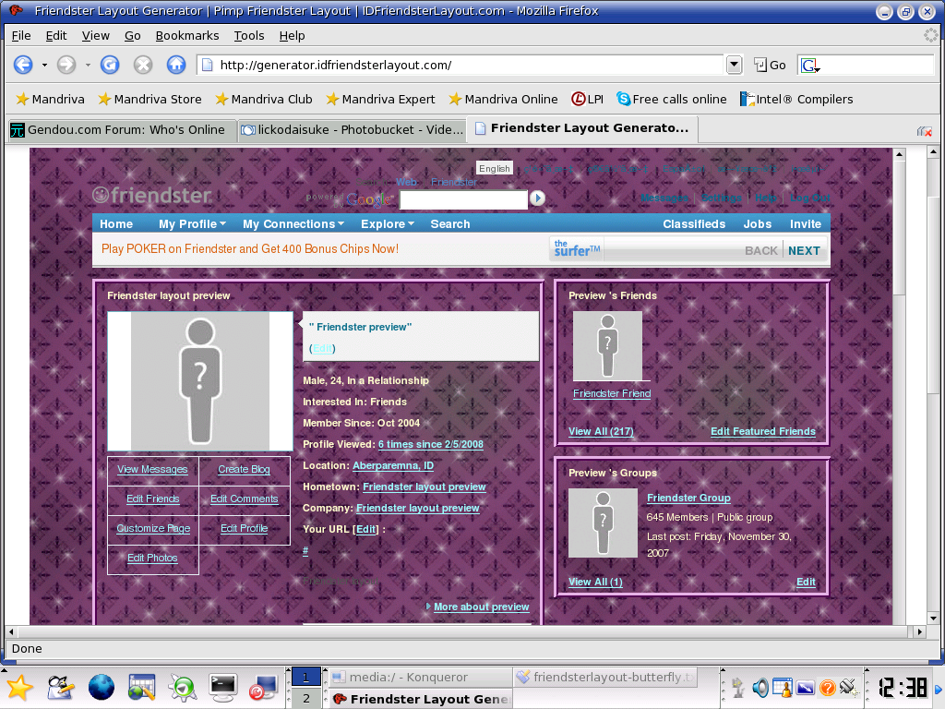Expand the Explore dropdown menu
The width and height of the screenshot is (945, 709).
click(x=388, y=223)
